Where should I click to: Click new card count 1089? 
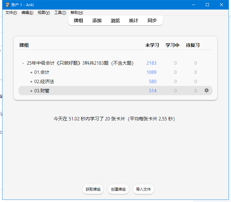click(x=152, y=72)
